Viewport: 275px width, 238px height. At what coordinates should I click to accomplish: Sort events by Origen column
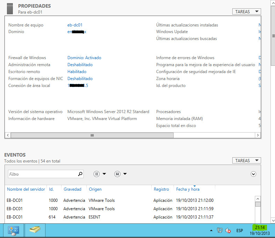[95, 189]
